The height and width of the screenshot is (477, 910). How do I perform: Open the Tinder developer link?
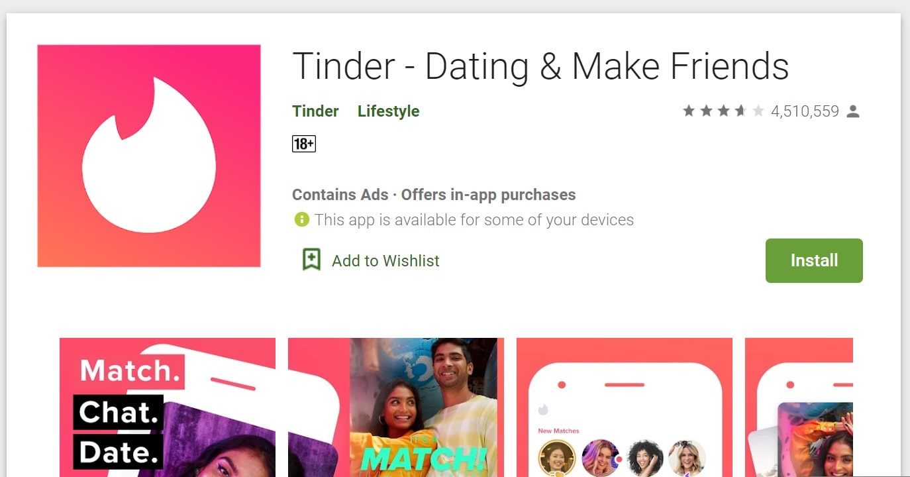[x=315, y=111]
